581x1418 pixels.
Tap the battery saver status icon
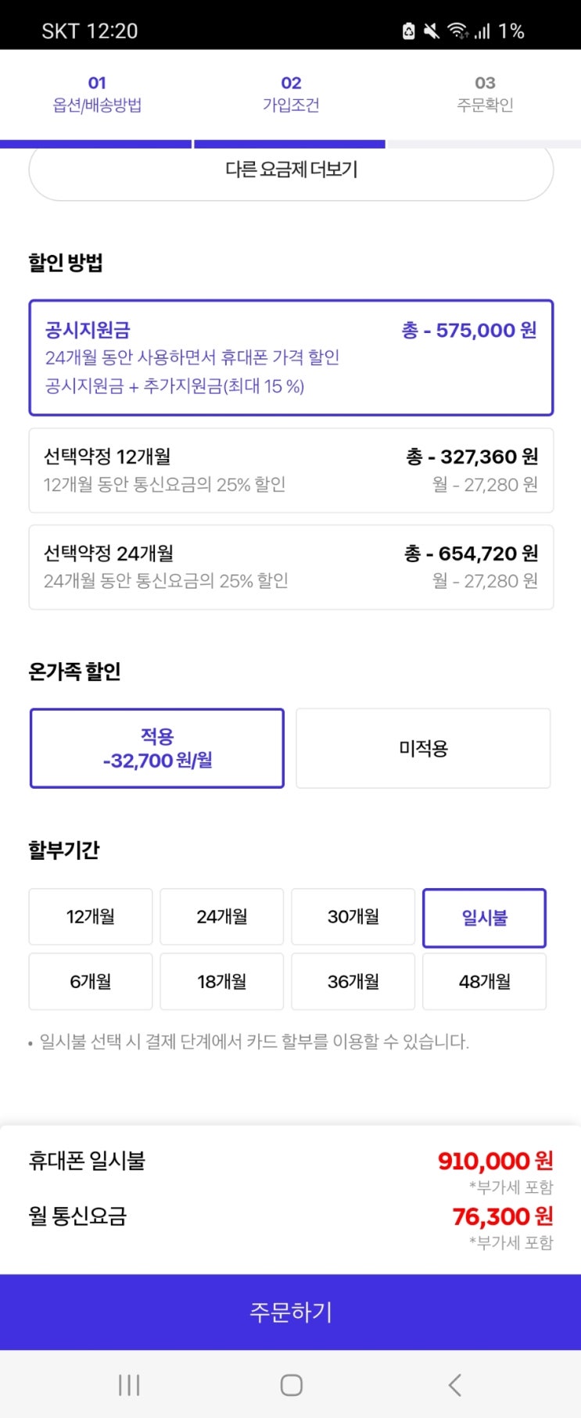(408, 31)
